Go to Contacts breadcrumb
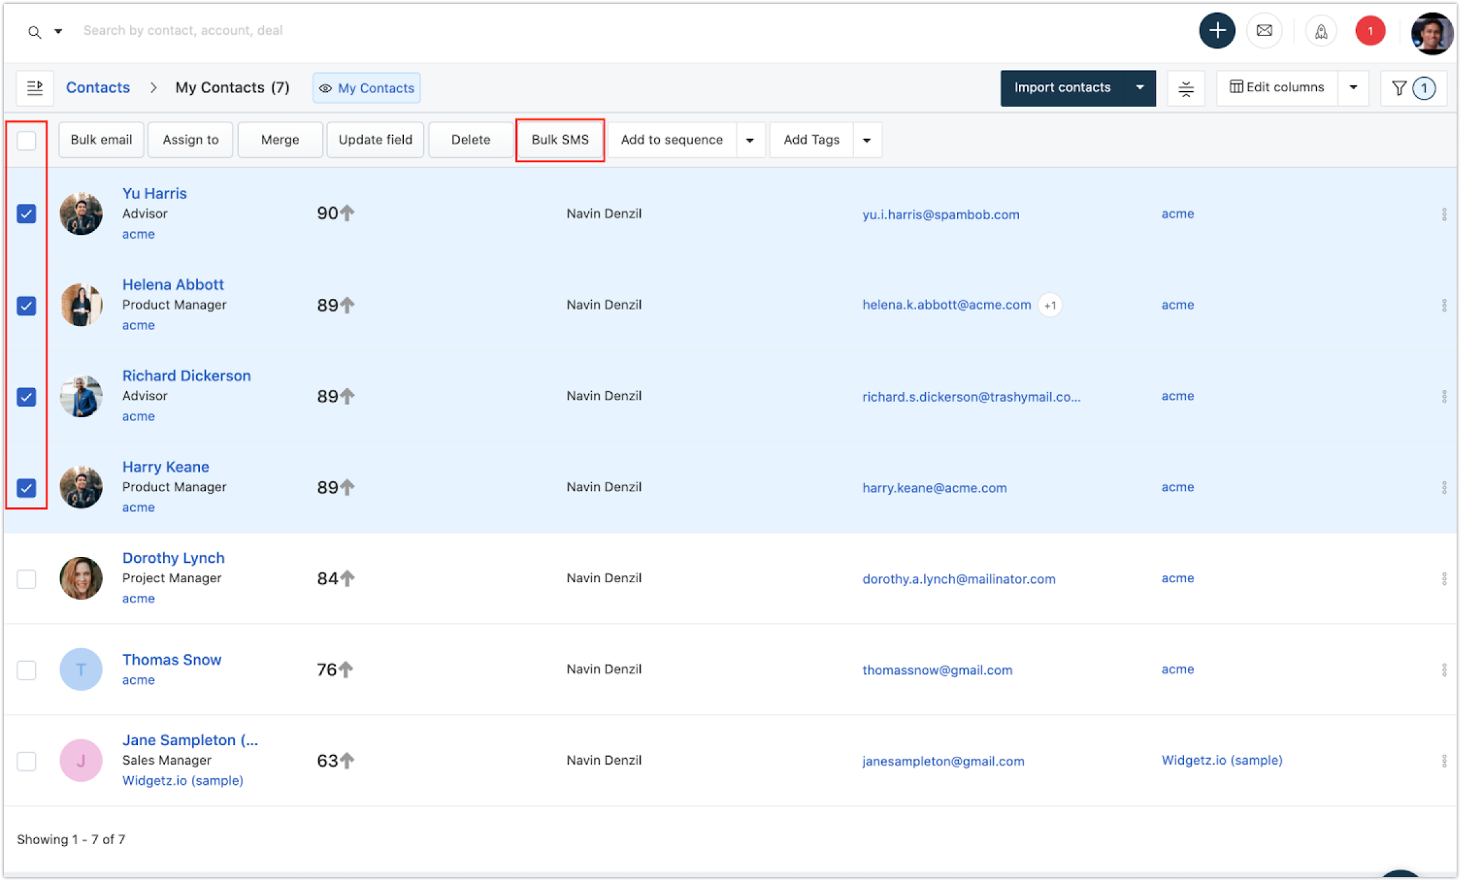 (x=98, y=87)
